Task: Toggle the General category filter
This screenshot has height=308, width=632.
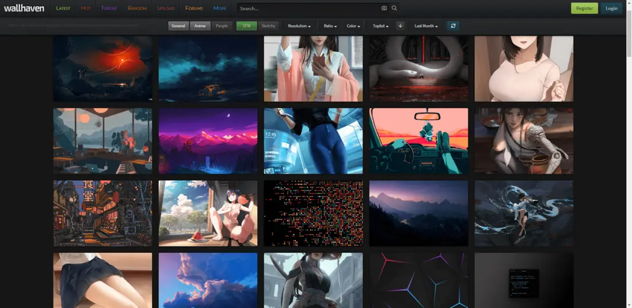Action: pyautogui.click(x=178, y=26)
